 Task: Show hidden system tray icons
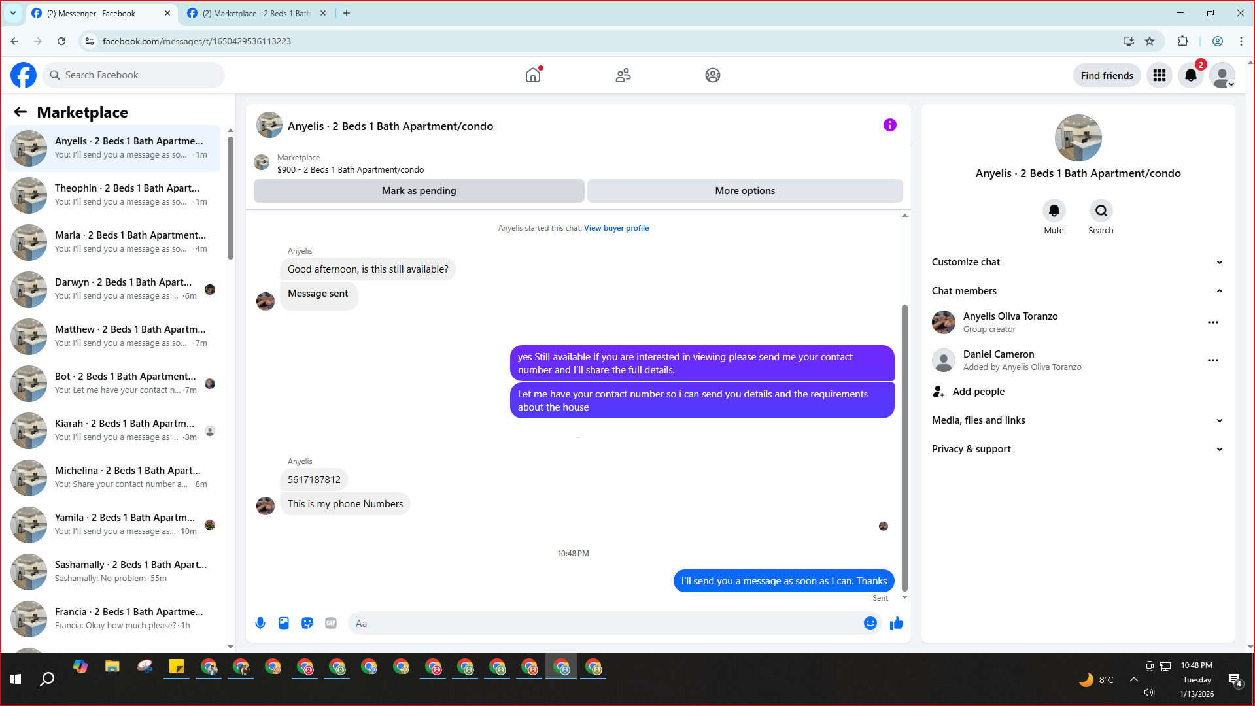1133,679
